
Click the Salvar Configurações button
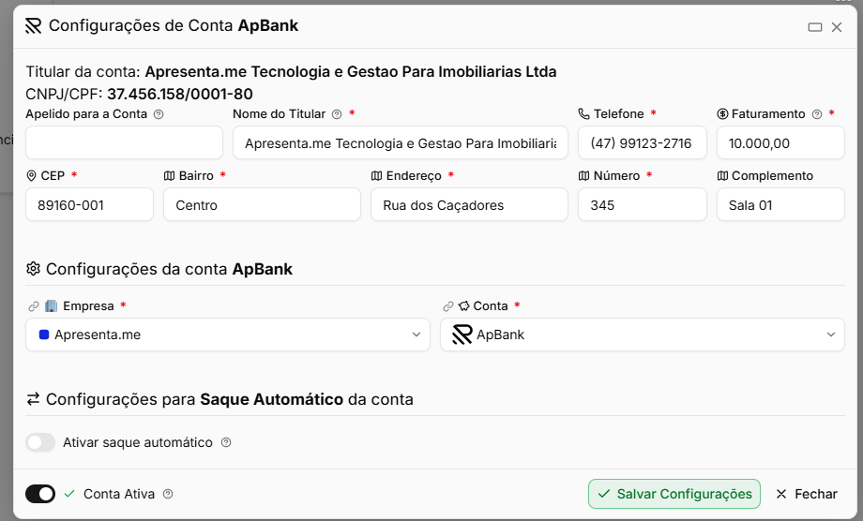click(x=674, y=494)
